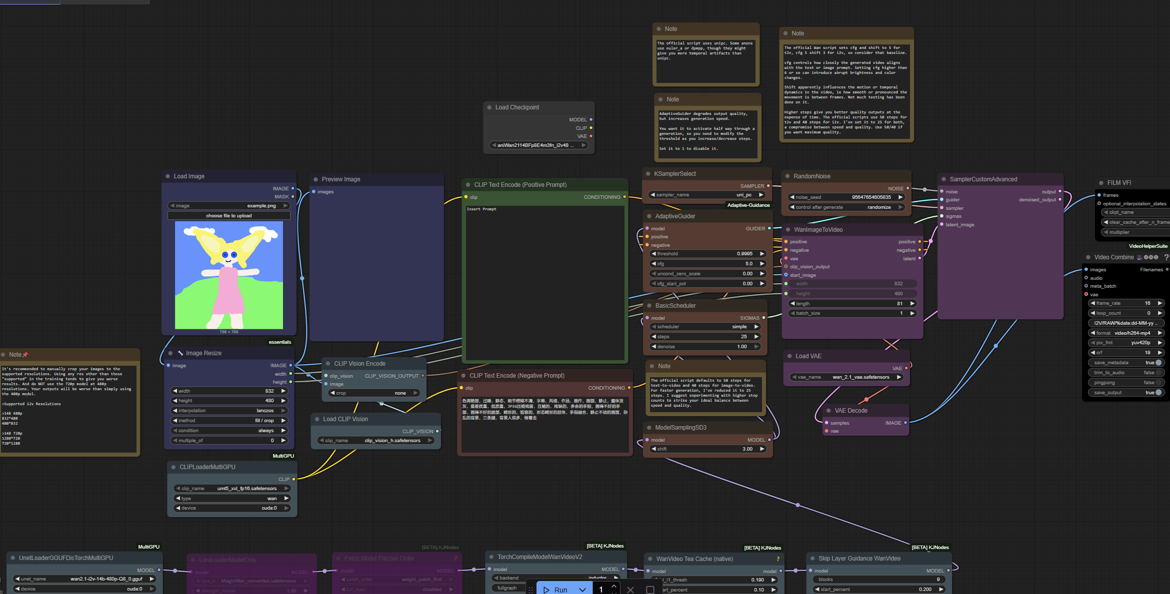Increase frame_rate in Video Combine
Screen dimensions: 1170x594
1160,303
